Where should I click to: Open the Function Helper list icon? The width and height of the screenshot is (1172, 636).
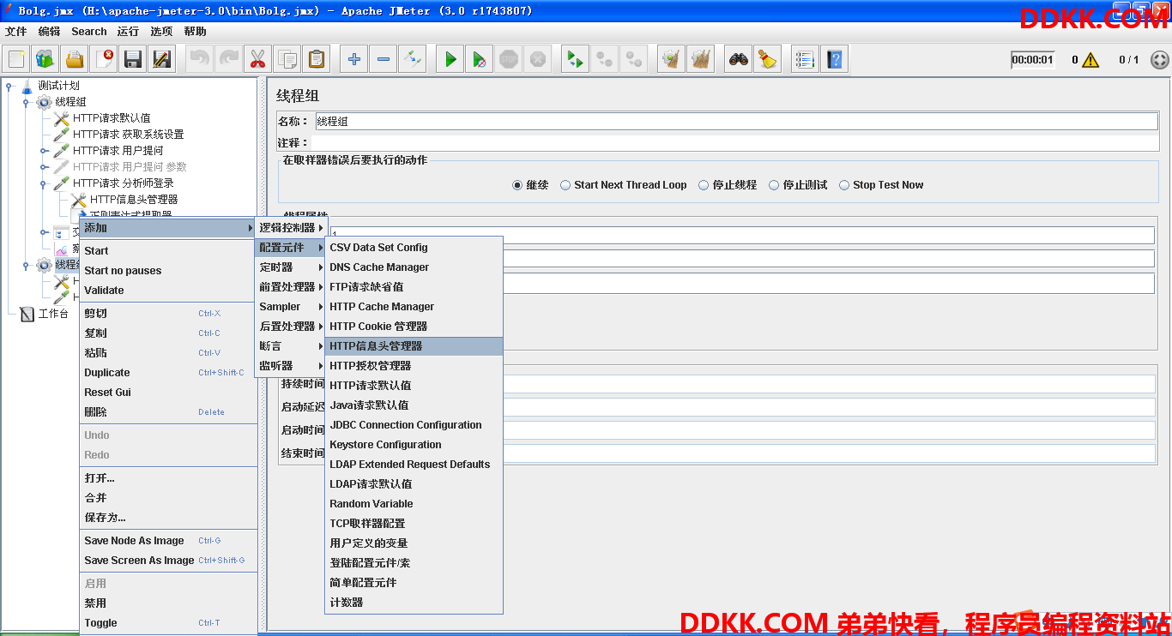805,59
